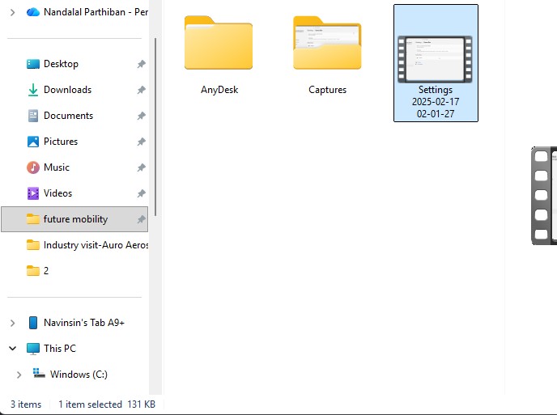Select Windows (C:) label
This screenshot has height=415, width=557.
[x=79, y=375]
